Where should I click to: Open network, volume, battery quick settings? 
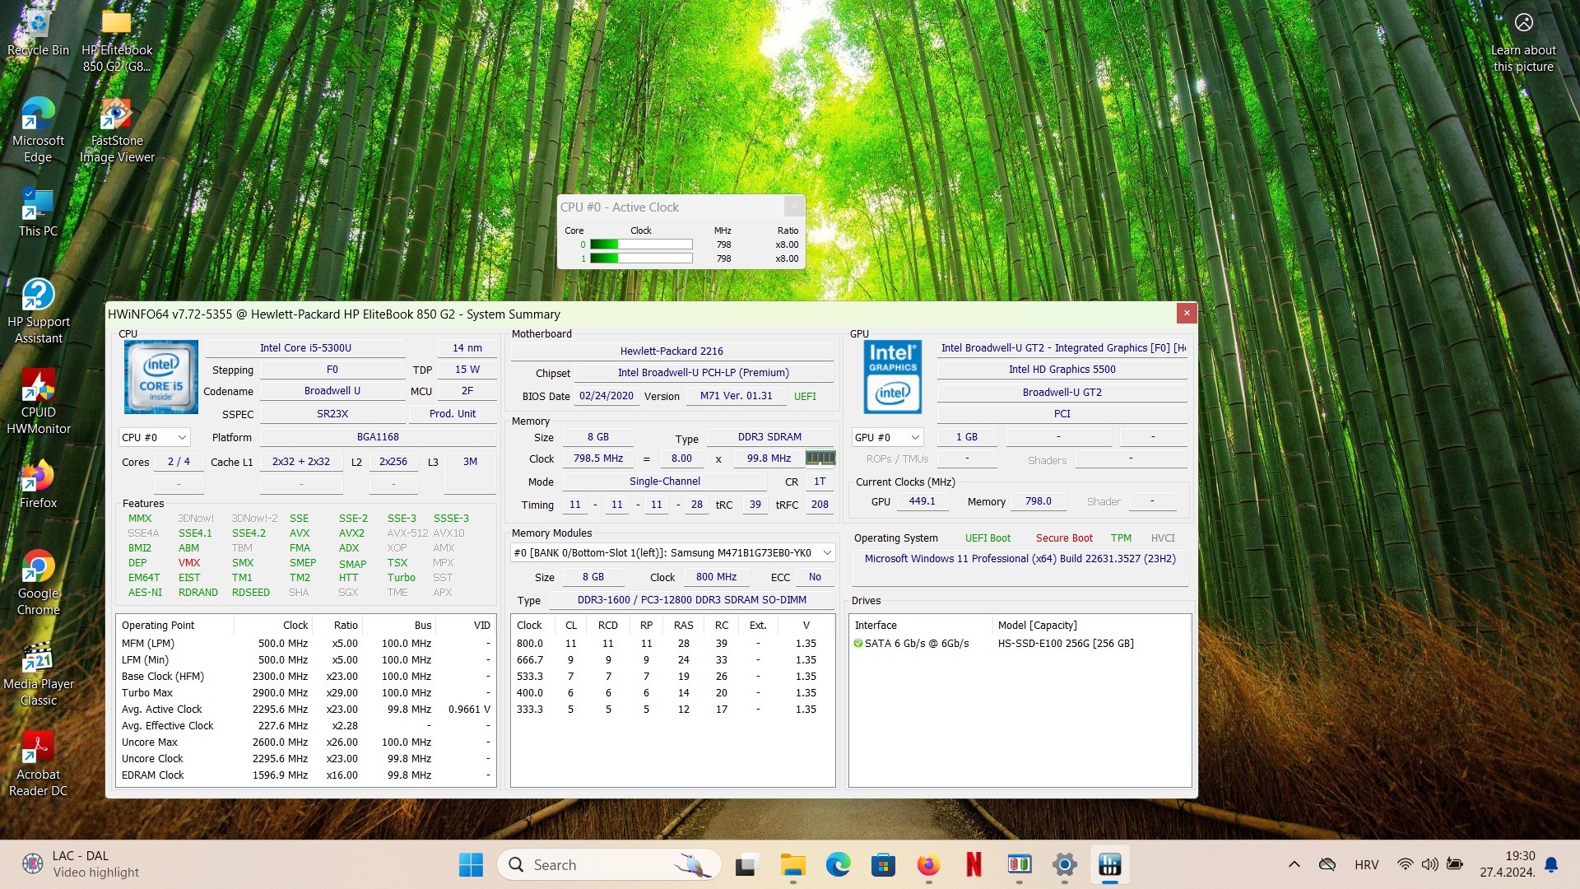click(x=1429, y=864)
